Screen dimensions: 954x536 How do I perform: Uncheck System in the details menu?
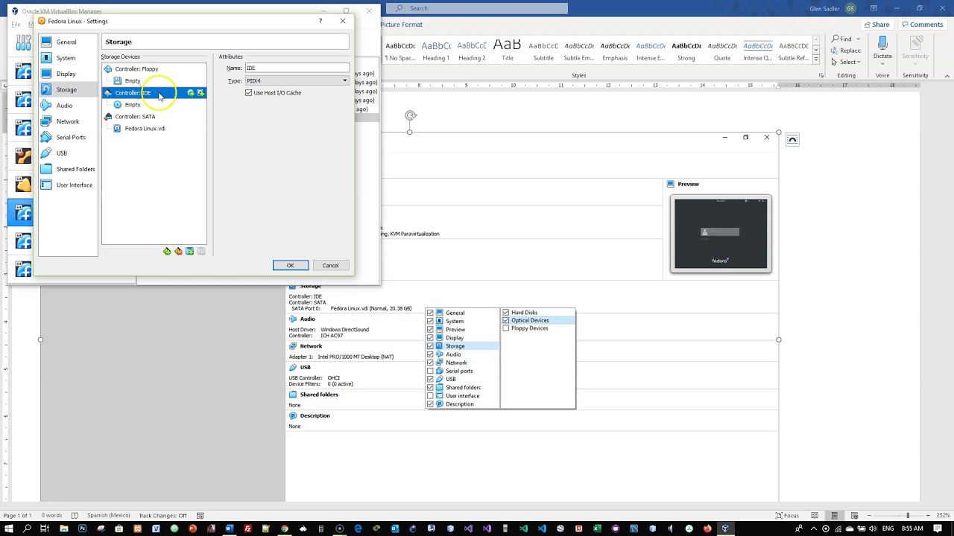point(430,321)
